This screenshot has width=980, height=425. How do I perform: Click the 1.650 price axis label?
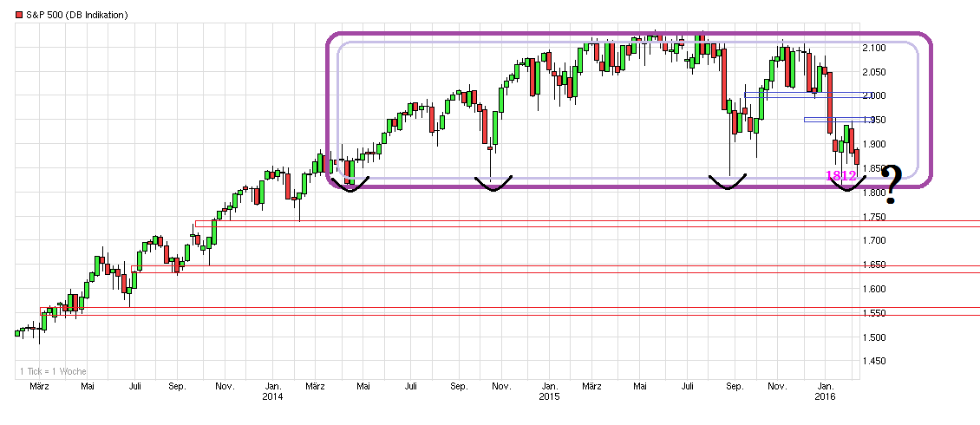tap(876, 265)
